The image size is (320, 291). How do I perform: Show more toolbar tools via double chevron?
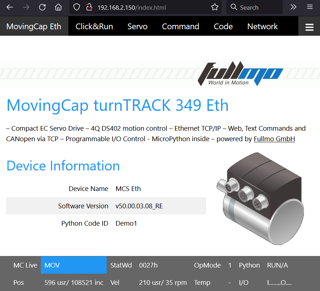click(293, 7)
